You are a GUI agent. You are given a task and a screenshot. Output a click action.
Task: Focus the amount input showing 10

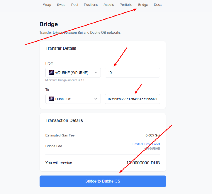(x=132, y=72)
